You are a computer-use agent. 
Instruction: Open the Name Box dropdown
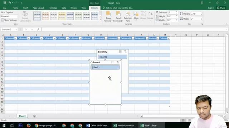coord(16,30)
